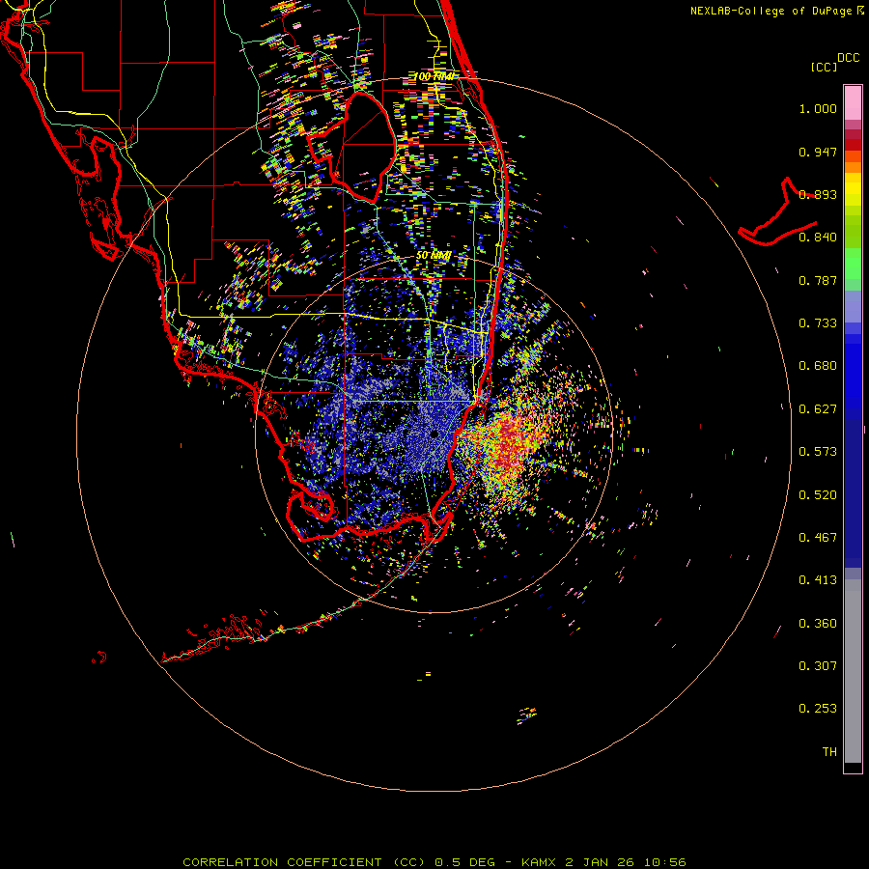Select the 0.573 legend value
Screen dimensions: 869x869
coord(818,452)
